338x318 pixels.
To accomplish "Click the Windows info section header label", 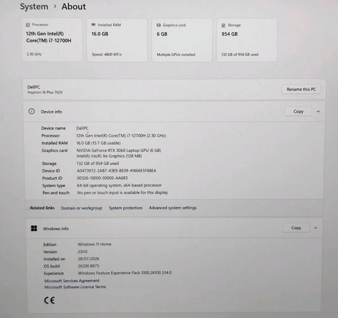I will click(56, 229).
